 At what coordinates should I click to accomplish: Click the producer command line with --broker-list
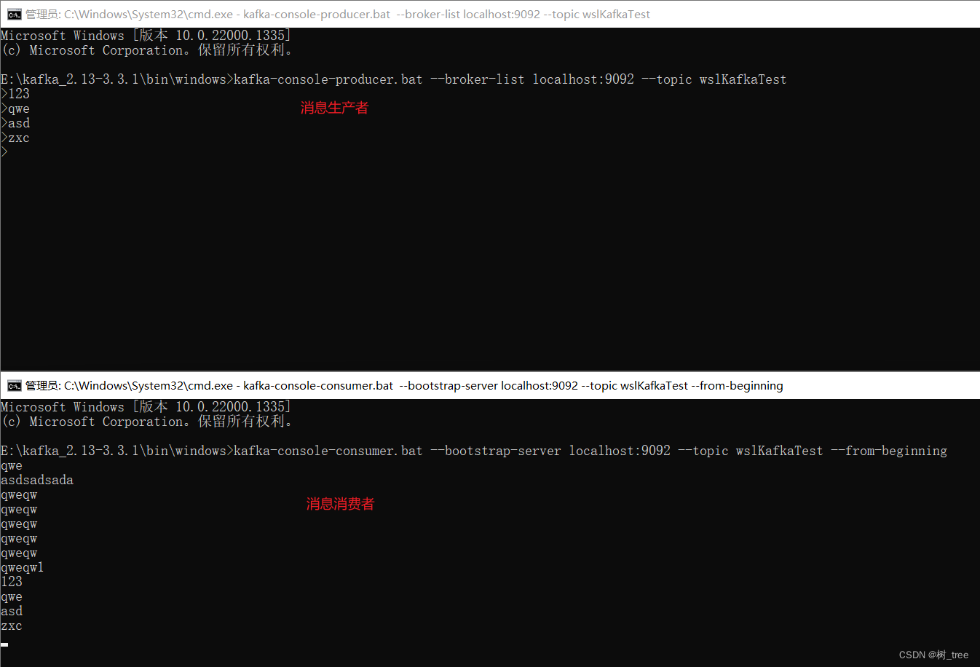394,79
